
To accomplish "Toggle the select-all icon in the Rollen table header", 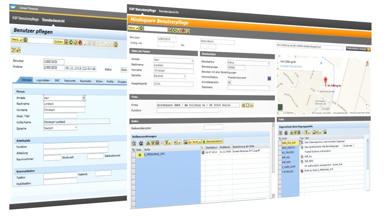I will [133, 150].
